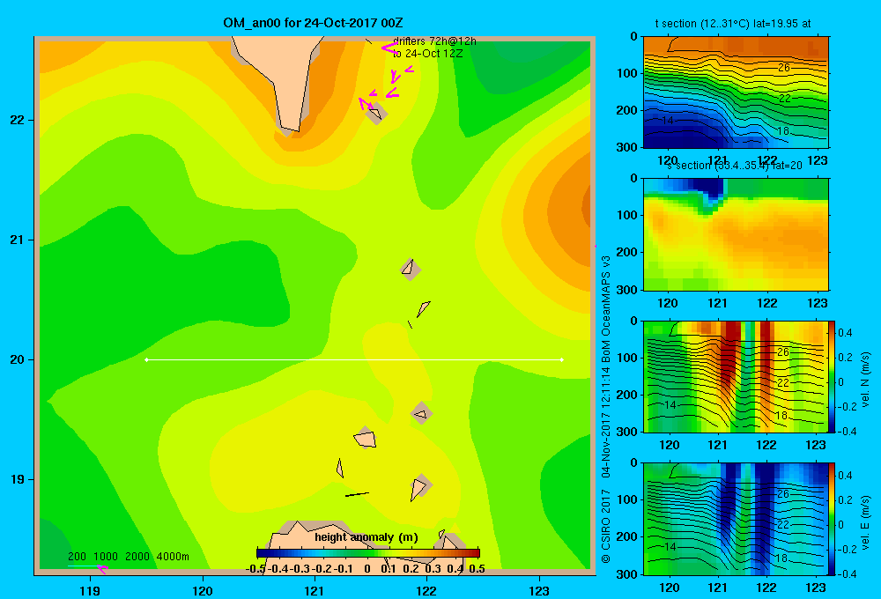Click the "to 24-Oct 12Z" drifter caption
Image resolution: width=881 pixels, height=599 pixels.
click(427, 54)
